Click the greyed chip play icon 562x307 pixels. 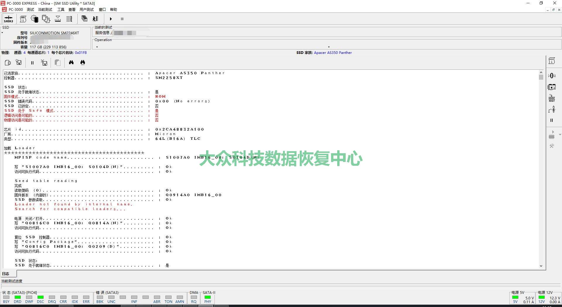tap(552, 135)
